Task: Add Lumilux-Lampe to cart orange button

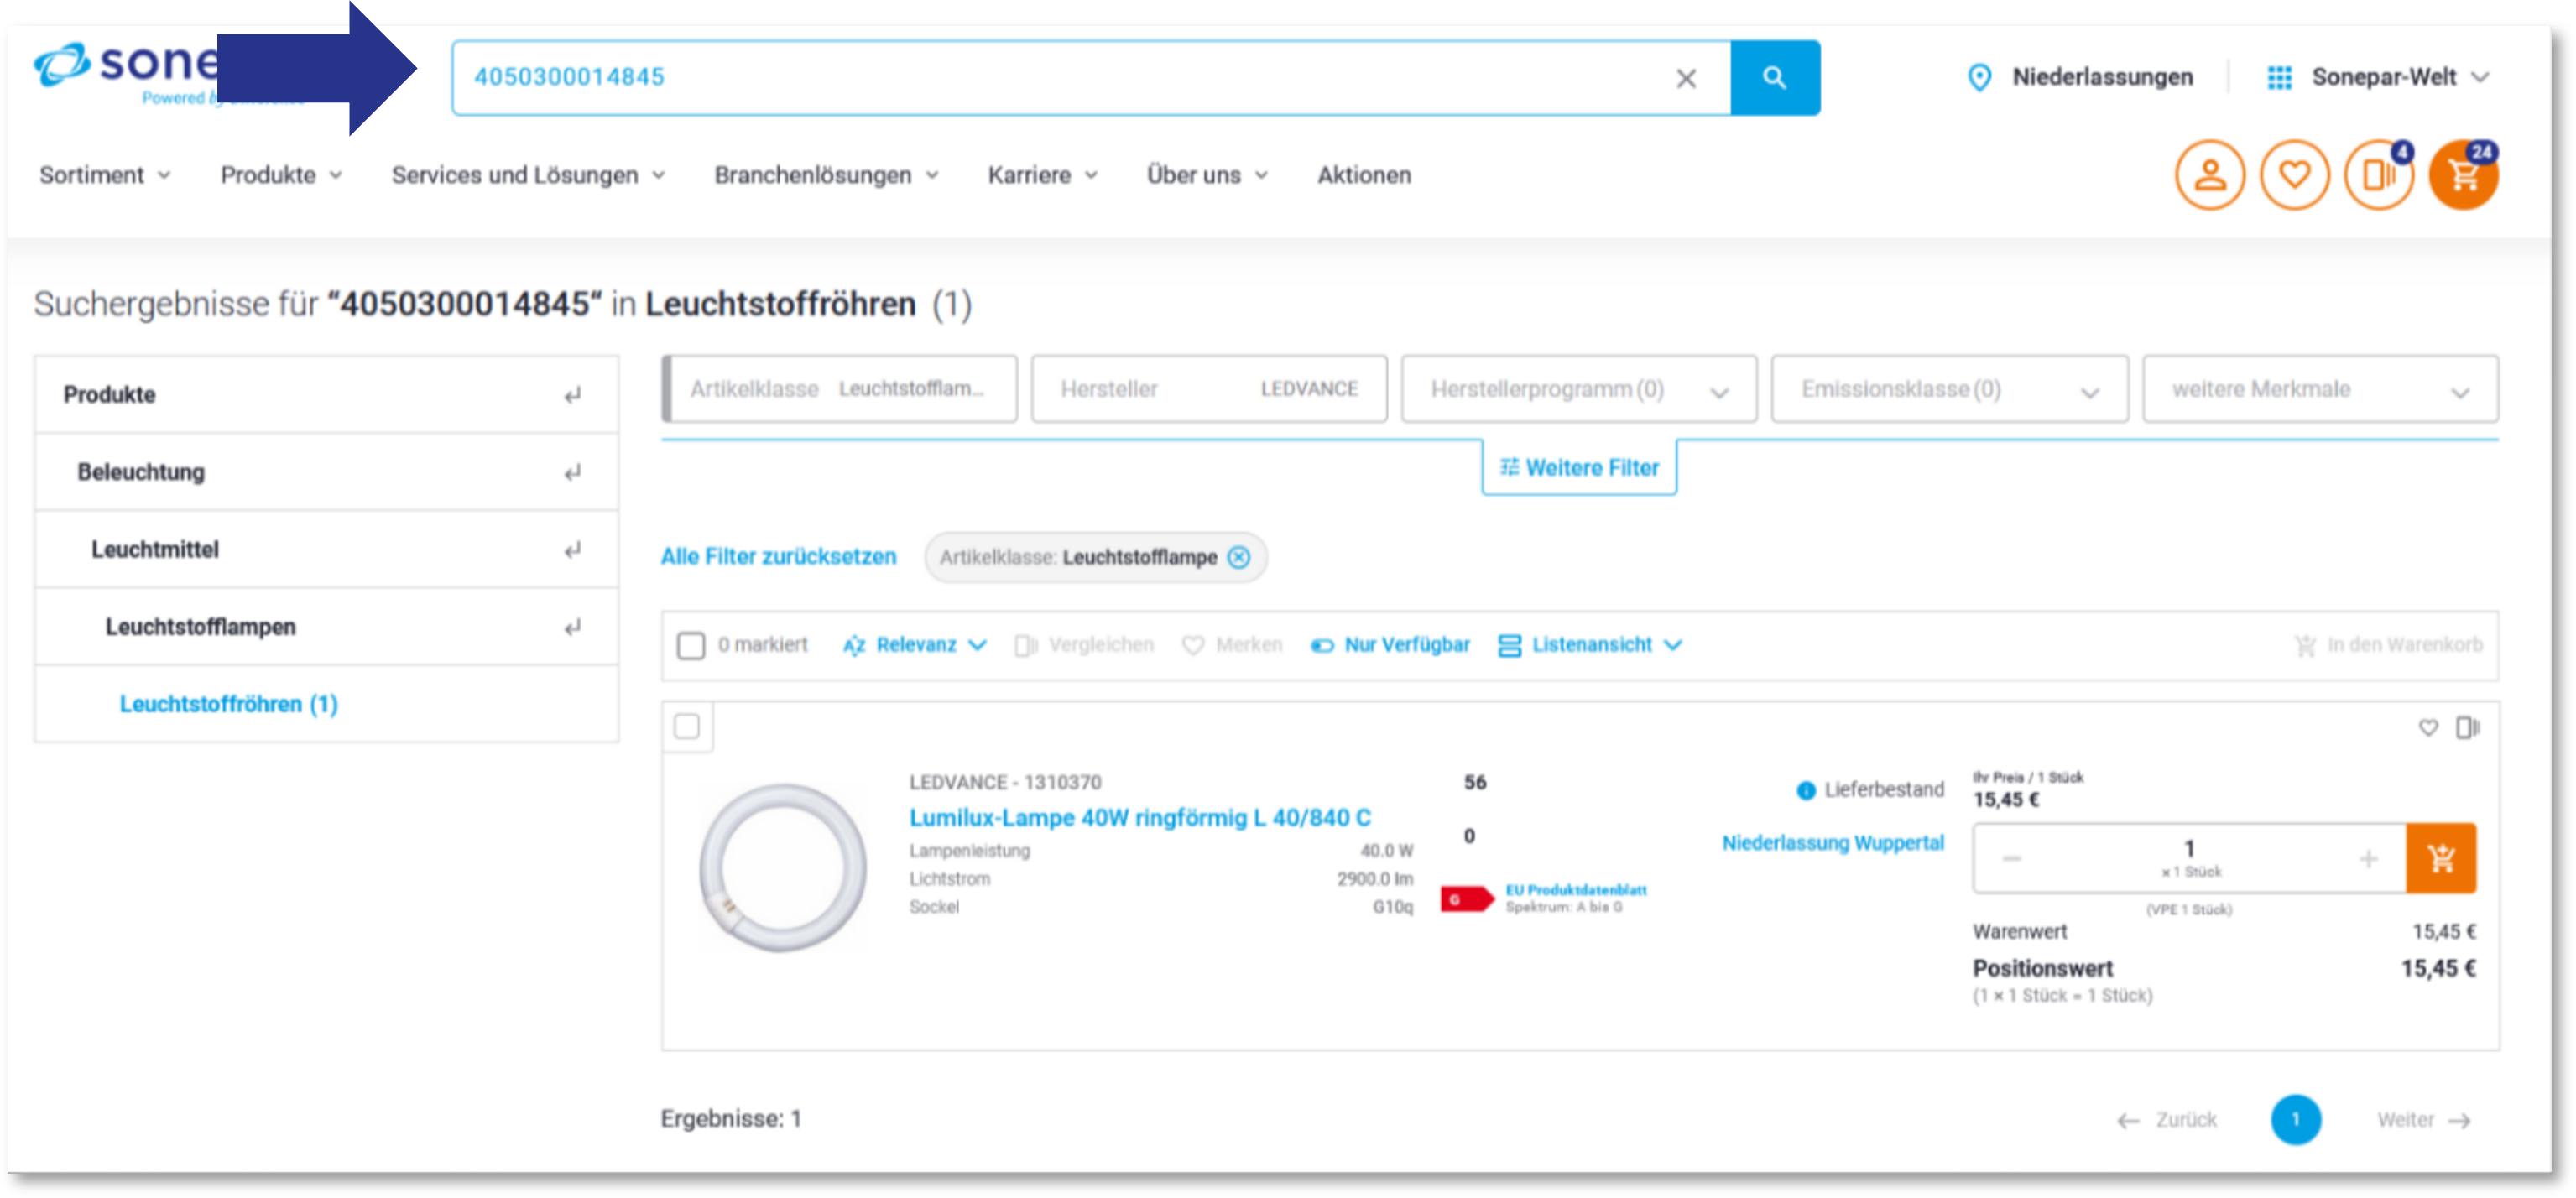Action: click(2441, 858)
